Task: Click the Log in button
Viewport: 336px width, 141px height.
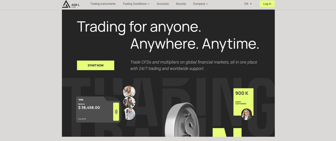Action: (267, 4)
